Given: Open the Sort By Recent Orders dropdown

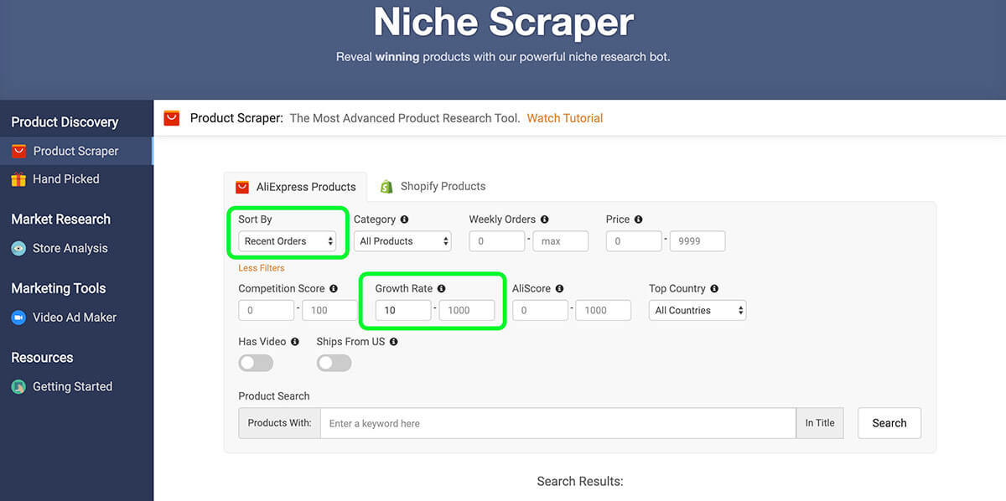Looking at the screenshot, I should 287,241.
